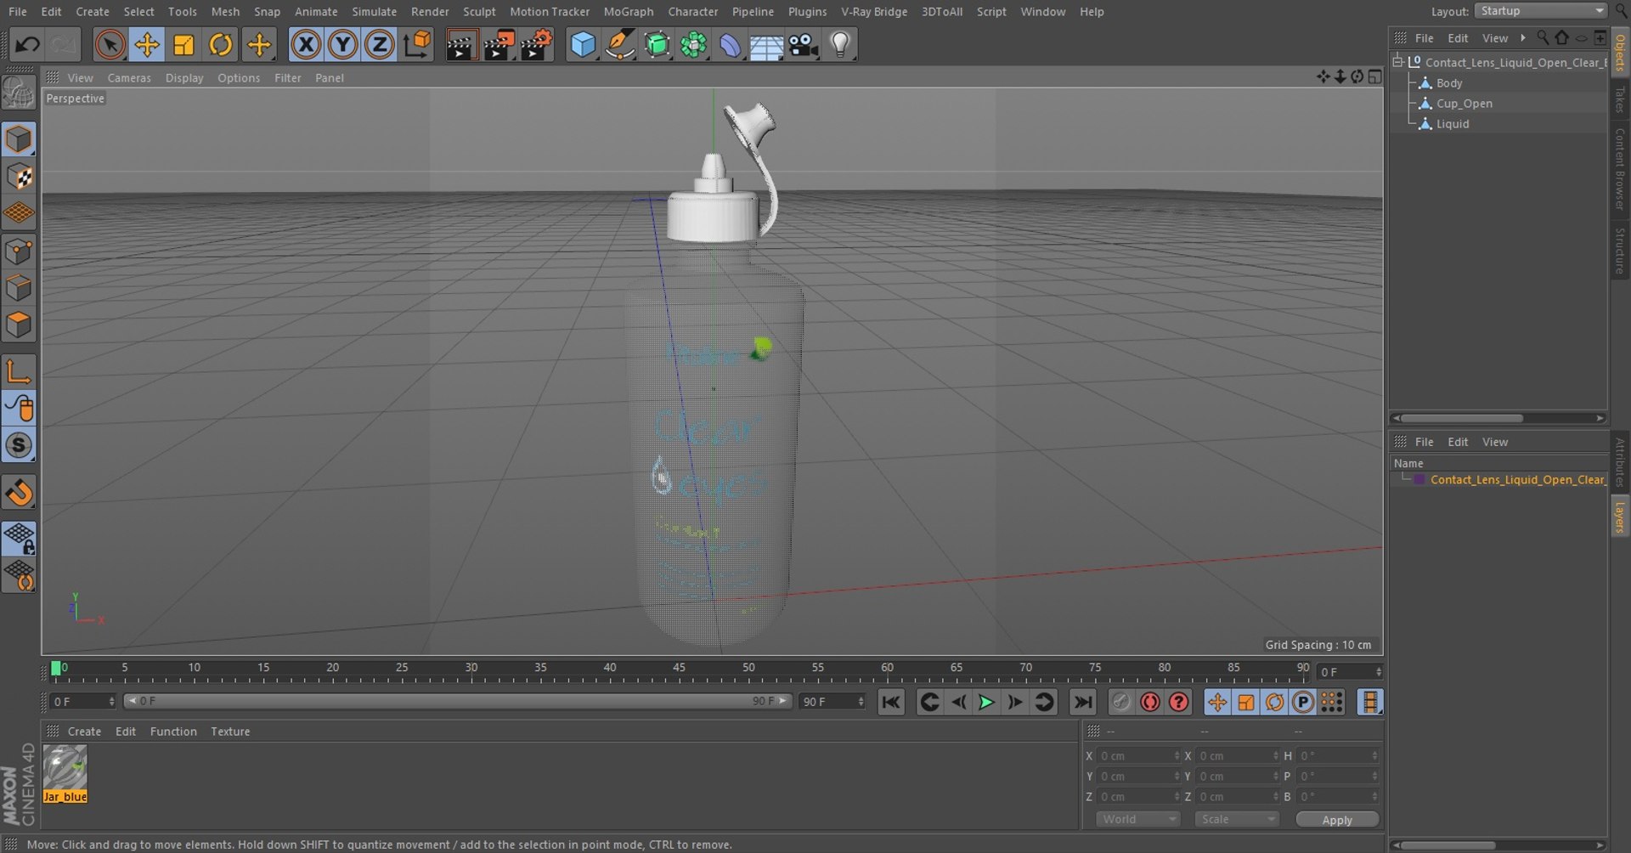The width and height of the screenshot is (1631, 853).
Task: Switch to the Structure side tab
Action: coord(1620,251)
